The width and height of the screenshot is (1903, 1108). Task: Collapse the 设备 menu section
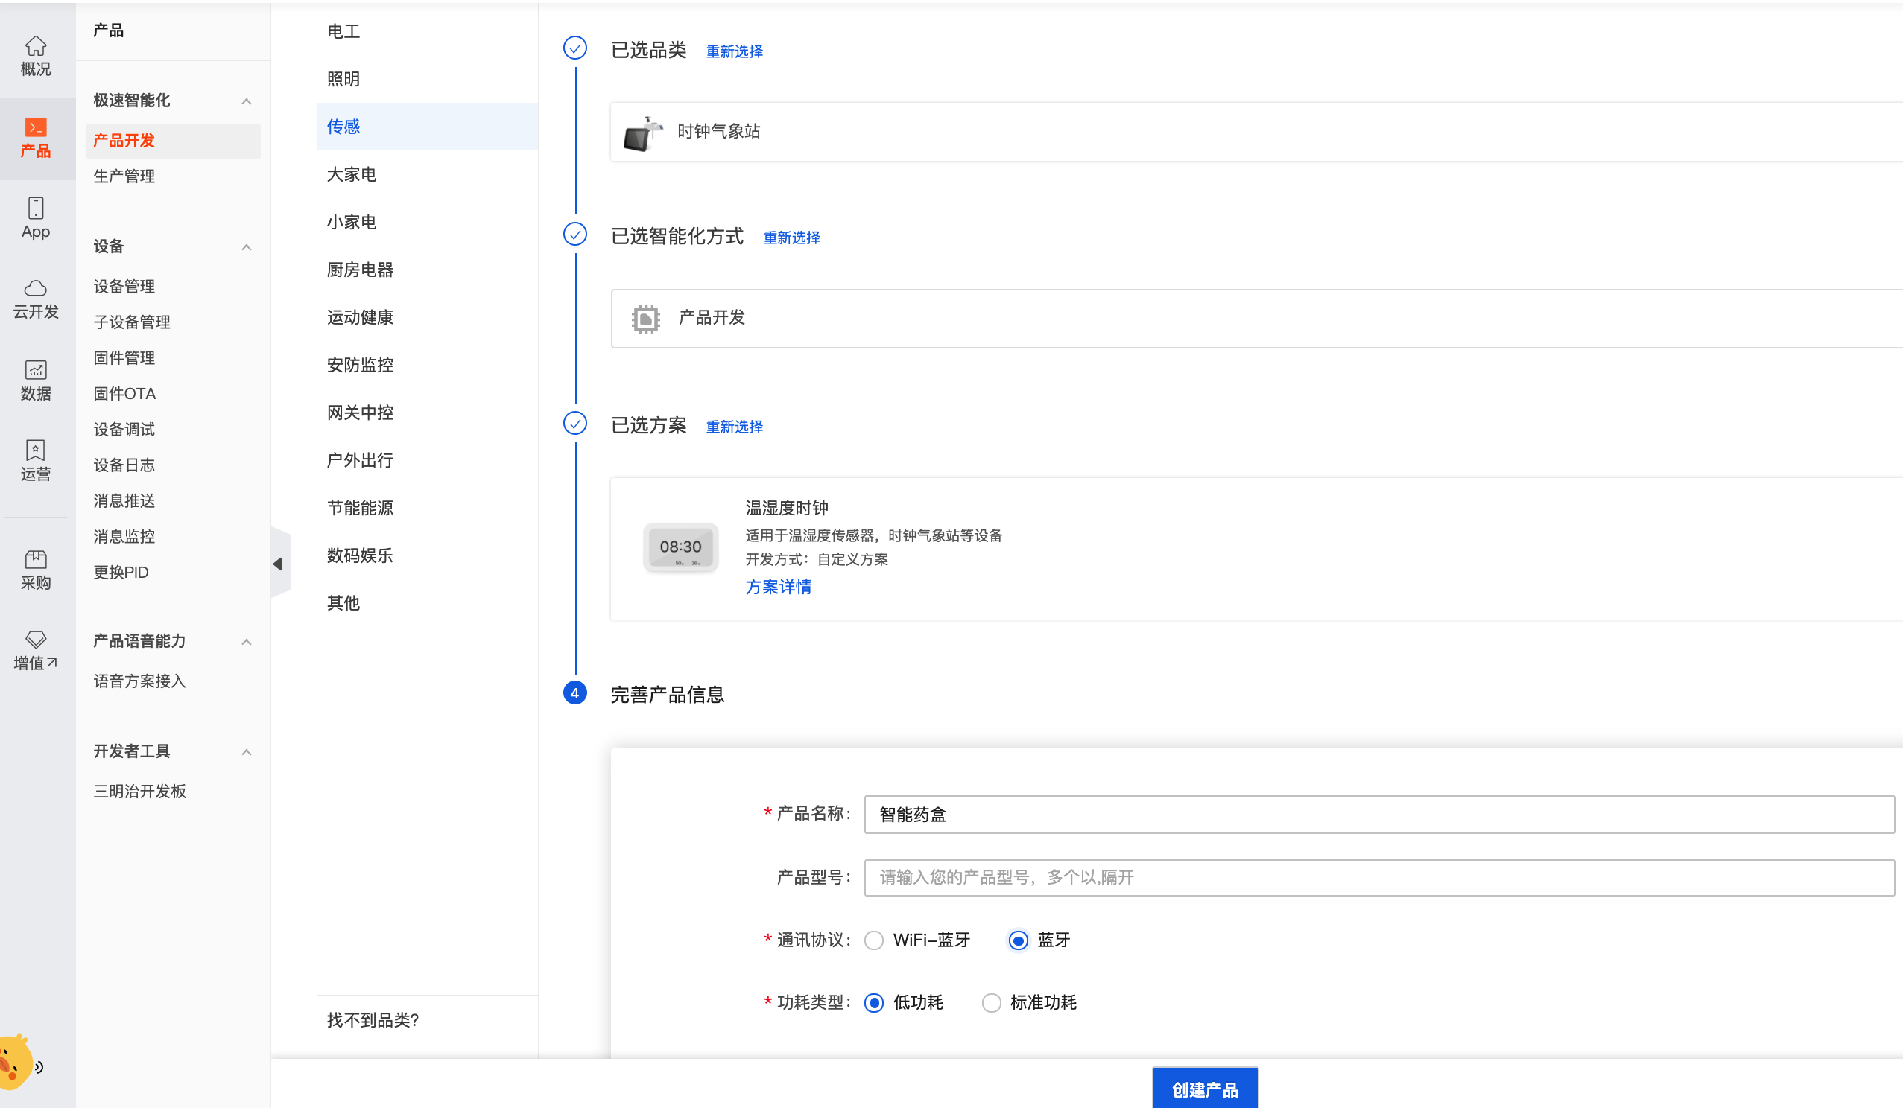coord(246,247)
